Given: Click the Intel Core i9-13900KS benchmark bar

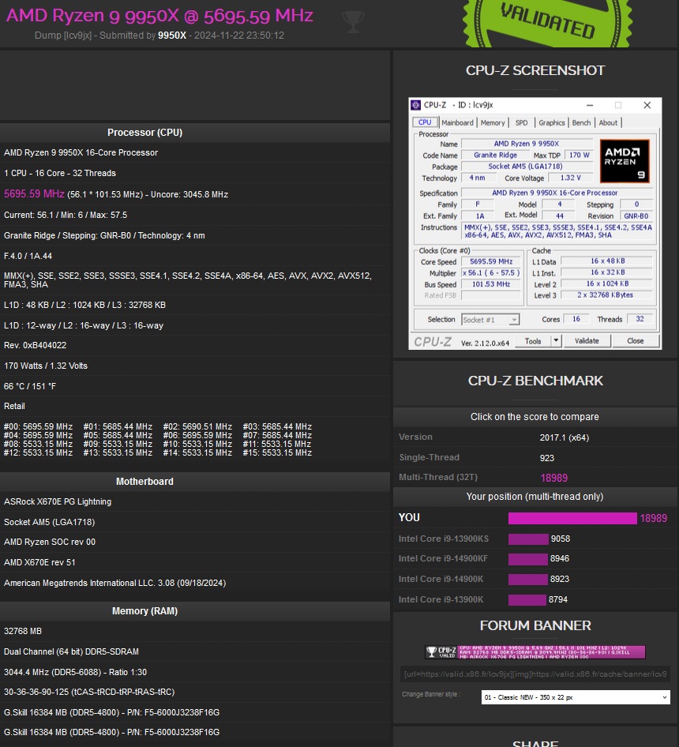Looking at the screenshot, I should click(528, 539).
